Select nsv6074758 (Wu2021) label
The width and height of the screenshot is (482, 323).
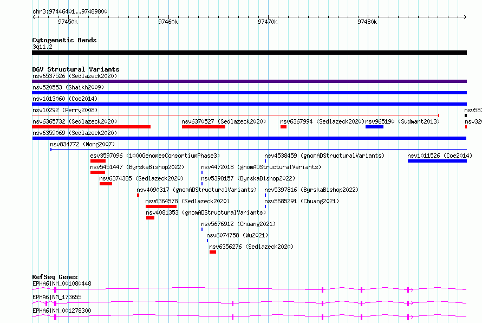click(x=237, y=235)
